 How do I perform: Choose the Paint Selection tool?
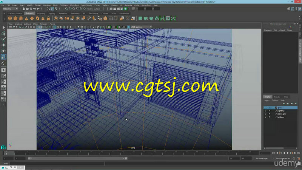[3, 39]
